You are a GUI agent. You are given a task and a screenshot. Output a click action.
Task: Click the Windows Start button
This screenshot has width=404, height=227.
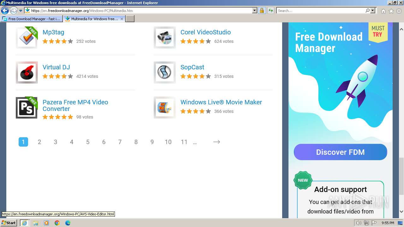point(9,223)
